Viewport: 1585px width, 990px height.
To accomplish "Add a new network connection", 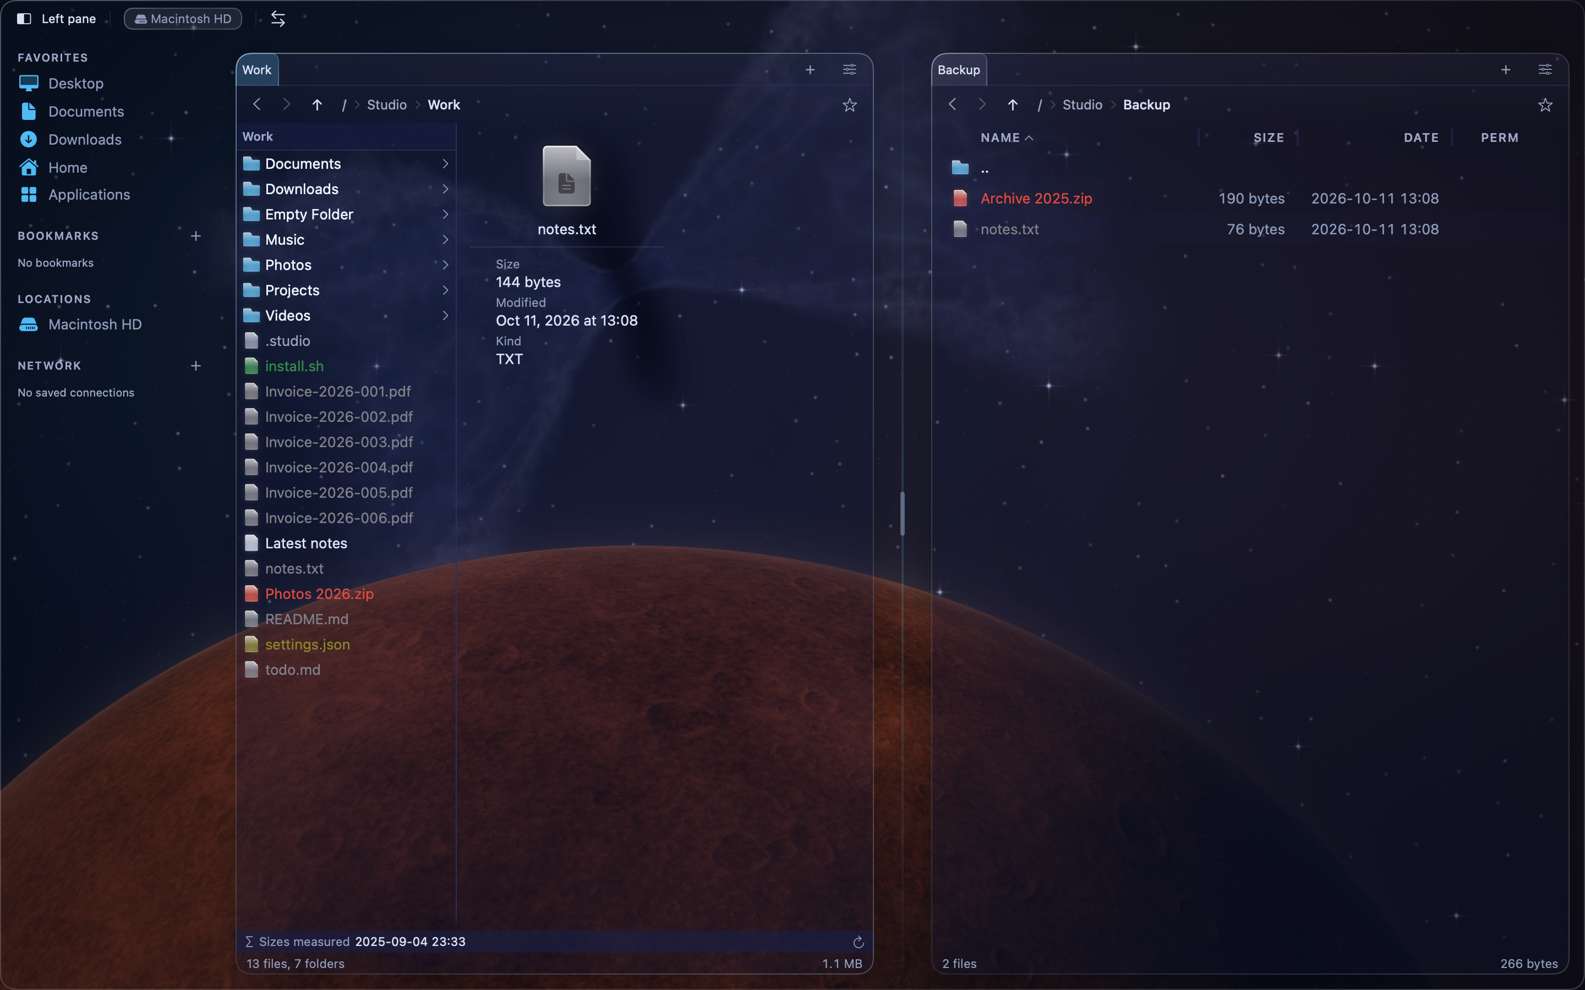I will [196, 366].
